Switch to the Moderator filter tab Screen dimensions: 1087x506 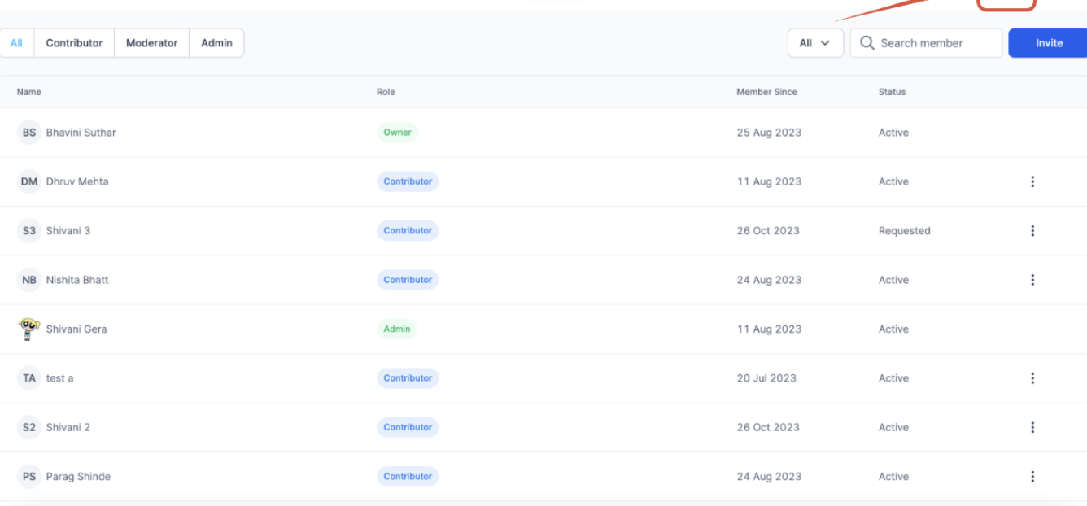point(151,43)
